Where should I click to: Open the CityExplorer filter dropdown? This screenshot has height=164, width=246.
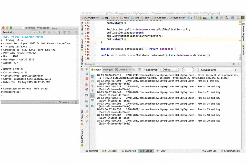[218, 70]
